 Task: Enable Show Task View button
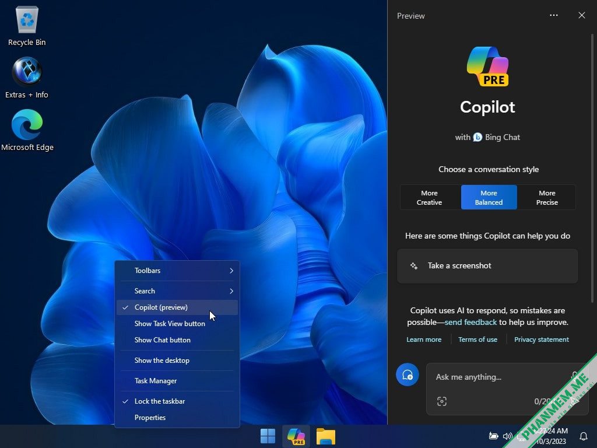[177, 323]
